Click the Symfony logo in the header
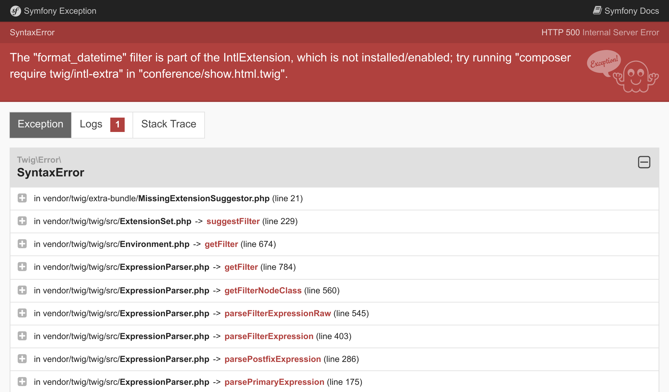 [15, 11]
